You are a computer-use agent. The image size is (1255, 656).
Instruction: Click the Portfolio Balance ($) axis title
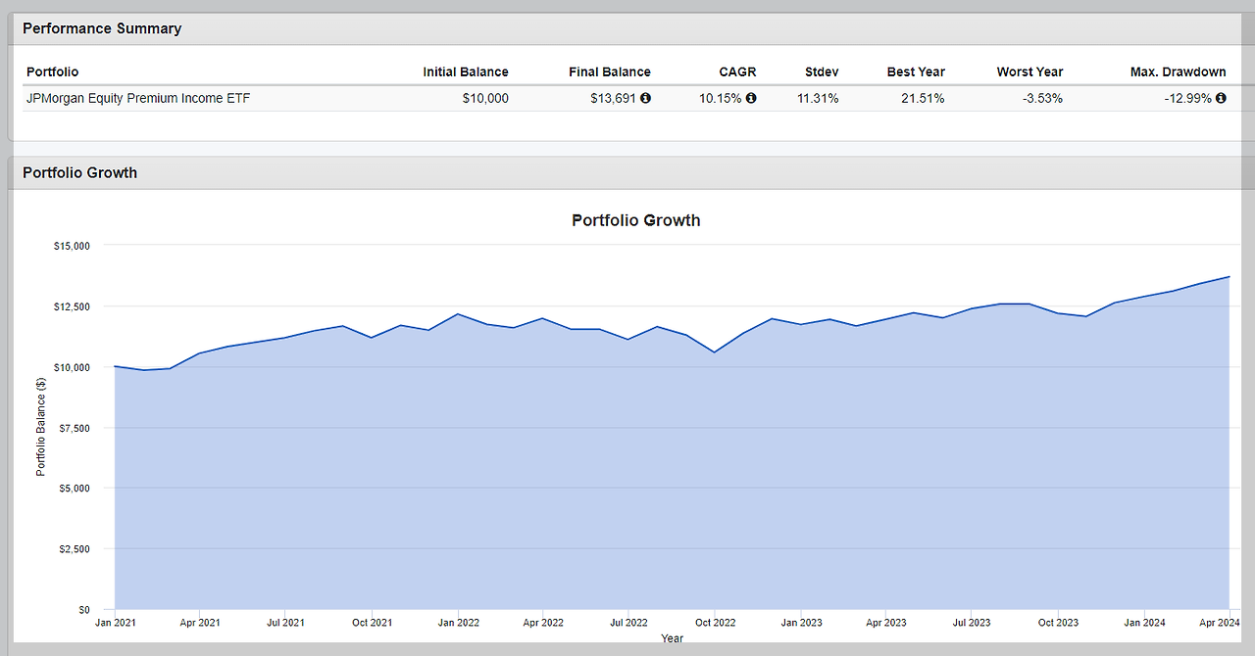coord(41,427)
